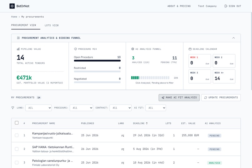The height and width of the screenshot is (168, 252).
Task: Click the AI Analysis Funnel chip icon
Action: [133, 49]
